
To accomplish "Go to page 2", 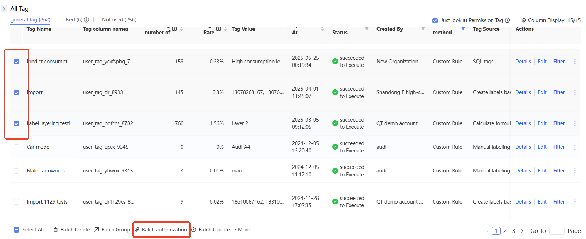I will tap(505, 231).
